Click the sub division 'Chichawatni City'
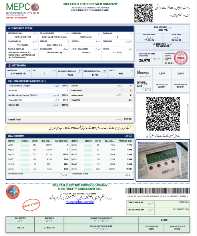The height and width of the screenshot is (236, 197). pyautogui.click(x=54, y=52)
